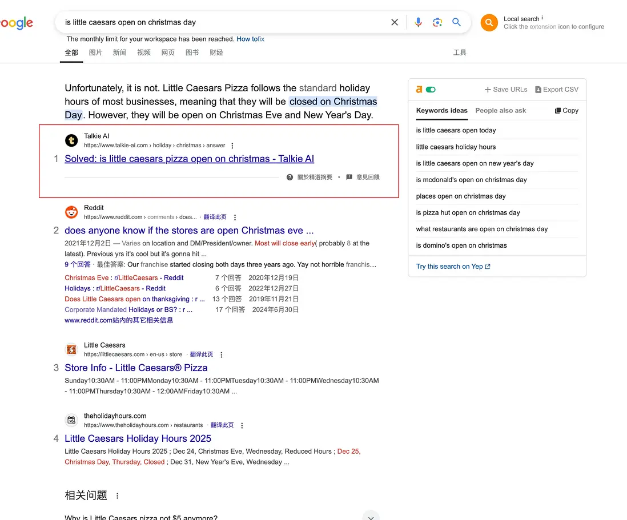Open the 工具 tools menu

coord(460,53)
